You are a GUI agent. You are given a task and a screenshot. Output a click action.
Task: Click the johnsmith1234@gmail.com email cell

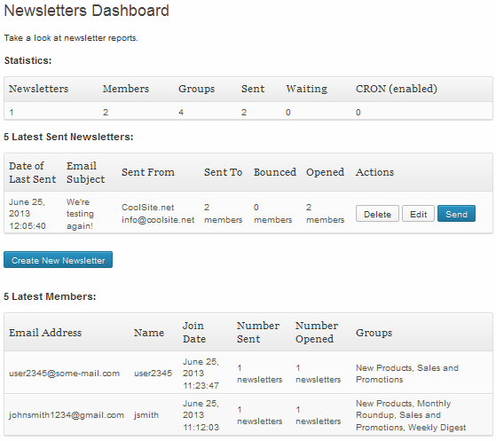[x=67, y=415]
